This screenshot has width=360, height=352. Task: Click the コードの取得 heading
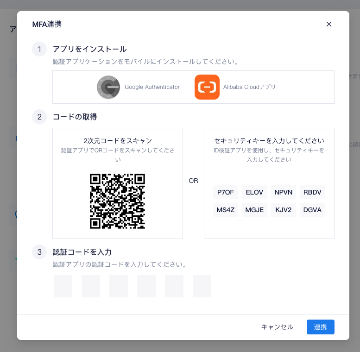(x=75, y=117)
